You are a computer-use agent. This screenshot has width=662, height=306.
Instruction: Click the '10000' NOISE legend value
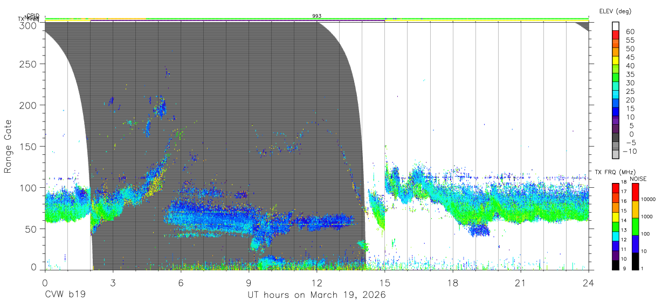[x=649, y=199]
